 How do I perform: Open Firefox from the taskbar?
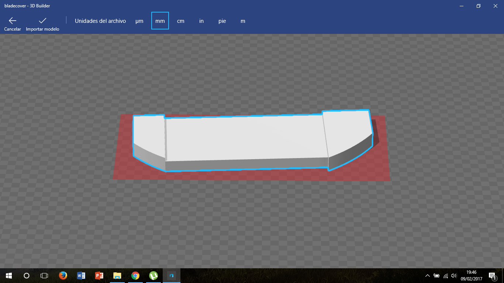pos(63,275)
